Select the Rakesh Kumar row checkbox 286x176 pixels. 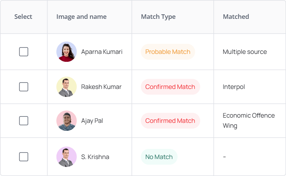click(24, 87)
